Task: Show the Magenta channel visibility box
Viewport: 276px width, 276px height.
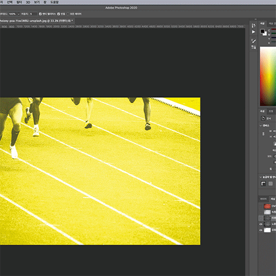Action: [x=261, y=218]
